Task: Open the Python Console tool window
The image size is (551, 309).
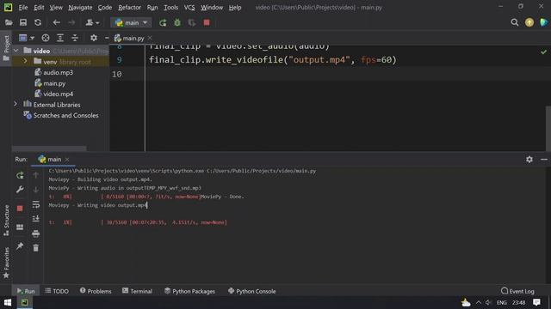Action: (252, 291)
